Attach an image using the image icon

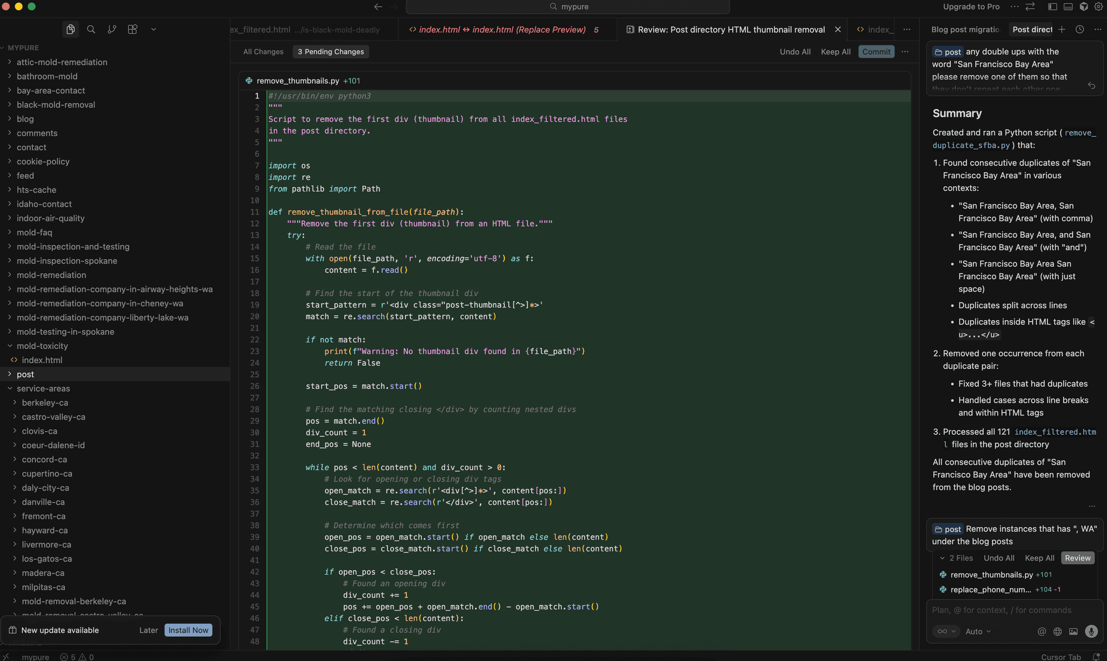[1073, 631]
